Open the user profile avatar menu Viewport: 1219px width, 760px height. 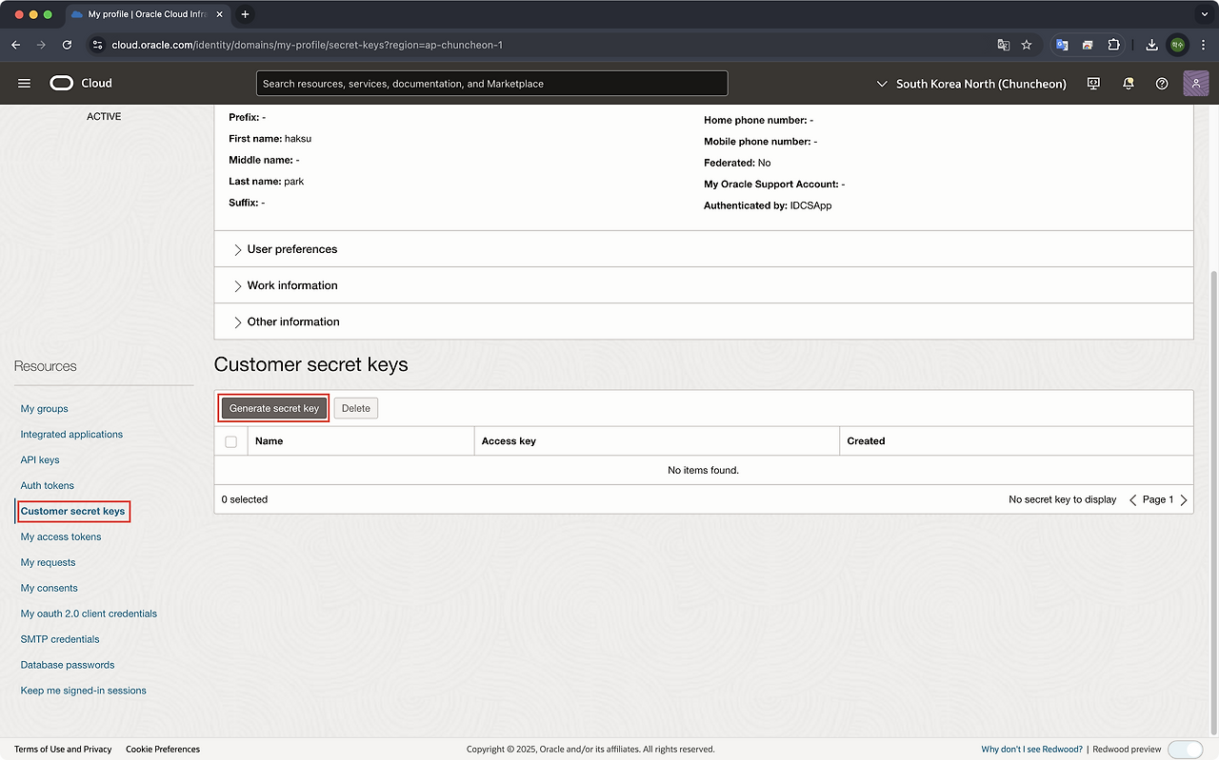tap(1195, 84)
